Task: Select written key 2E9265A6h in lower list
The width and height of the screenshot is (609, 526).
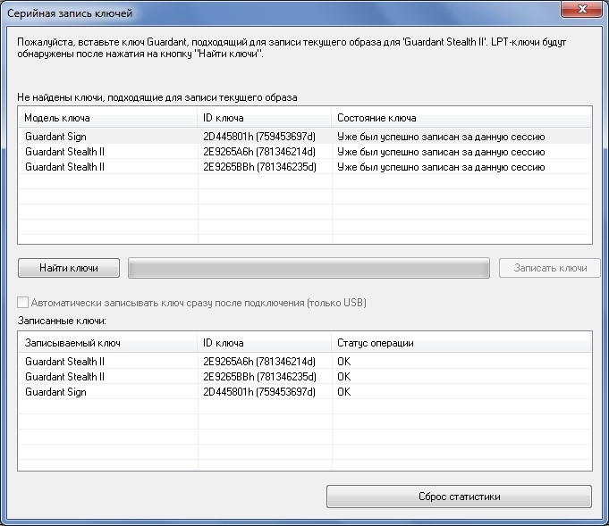Action: [259, 362]
